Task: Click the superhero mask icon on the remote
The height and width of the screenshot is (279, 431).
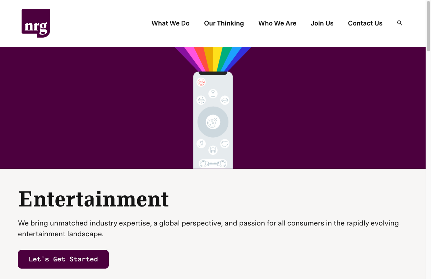Action: 213,150
